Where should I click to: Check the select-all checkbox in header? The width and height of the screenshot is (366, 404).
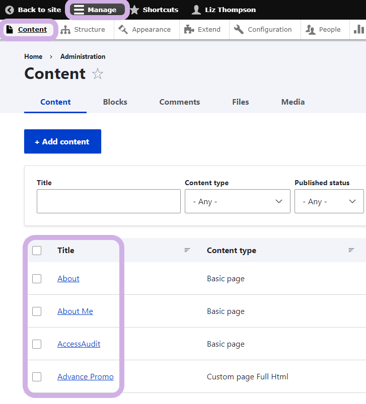(x=37, y=251)
